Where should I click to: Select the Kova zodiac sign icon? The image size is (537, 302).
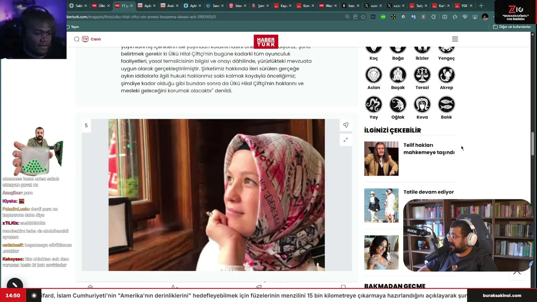pyautogui.click(x=422, y=104)
